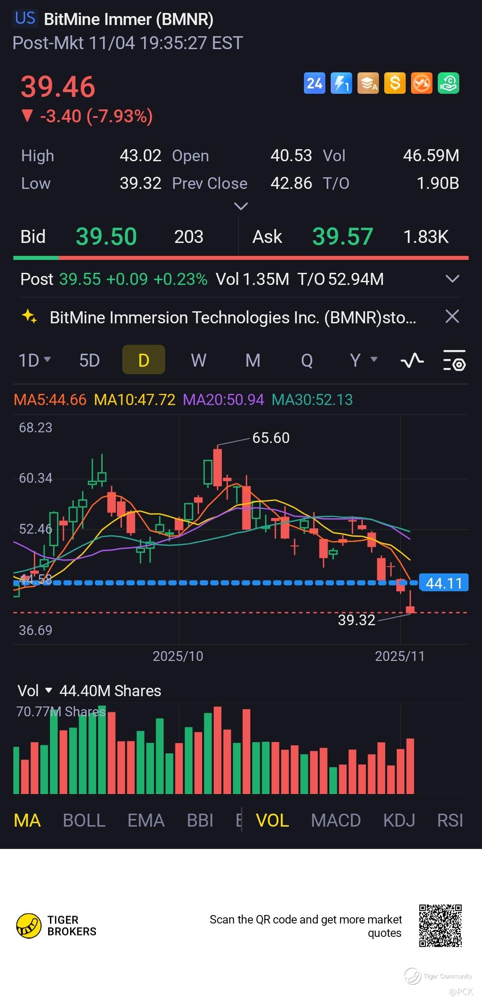Image resolution: width=482 pixels, height=1003 pixels.
Task: Select the MA main indicator
Action: click(x=27, y=820)
